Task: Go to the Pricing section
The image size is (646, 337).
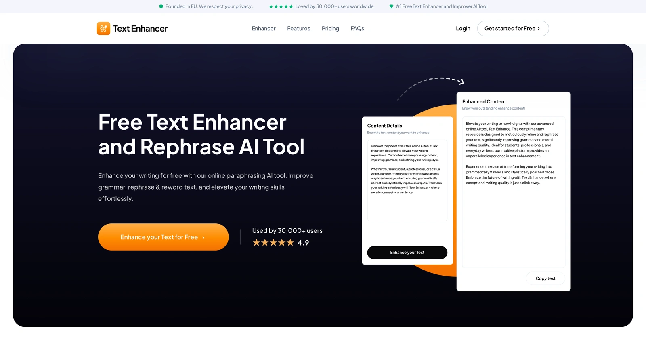Action: (x=330, y=28)
